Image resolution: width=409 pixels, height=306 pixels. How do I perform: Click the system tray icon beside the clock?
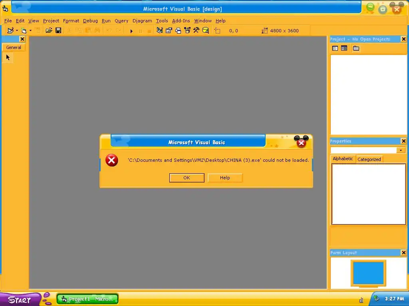[x=376, y=298]
